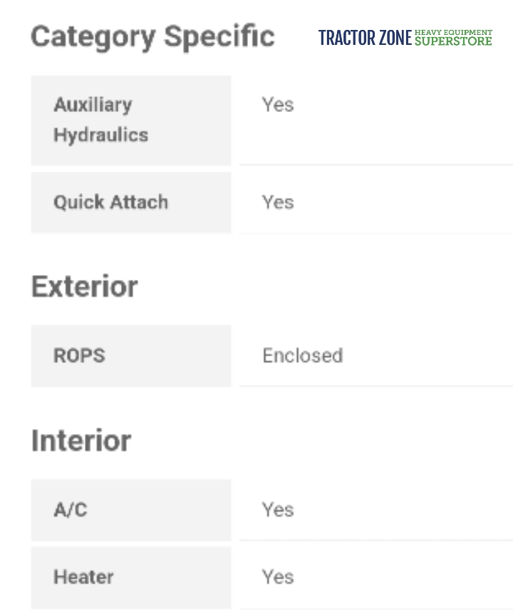Click the Yes value for Auxiliary Hydraulics
Image resolution: width=513 pixels, height=610 pixels.
click(278, 105)
